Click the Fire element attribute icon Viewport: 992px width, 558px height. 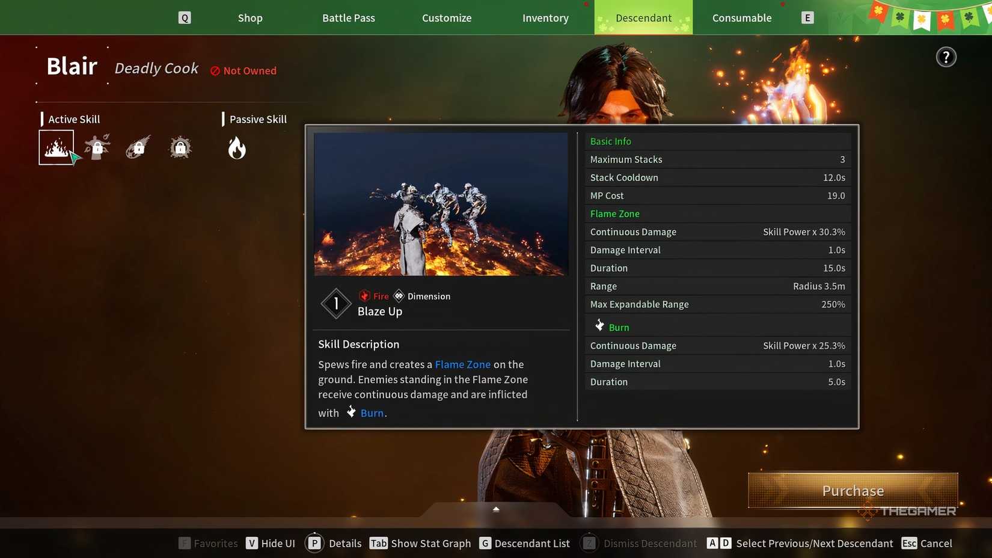[364, 296]
